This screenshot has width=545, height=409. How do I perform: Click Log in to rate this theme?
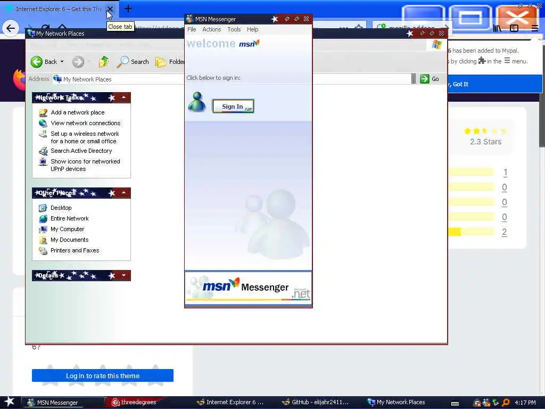point(103,375)
